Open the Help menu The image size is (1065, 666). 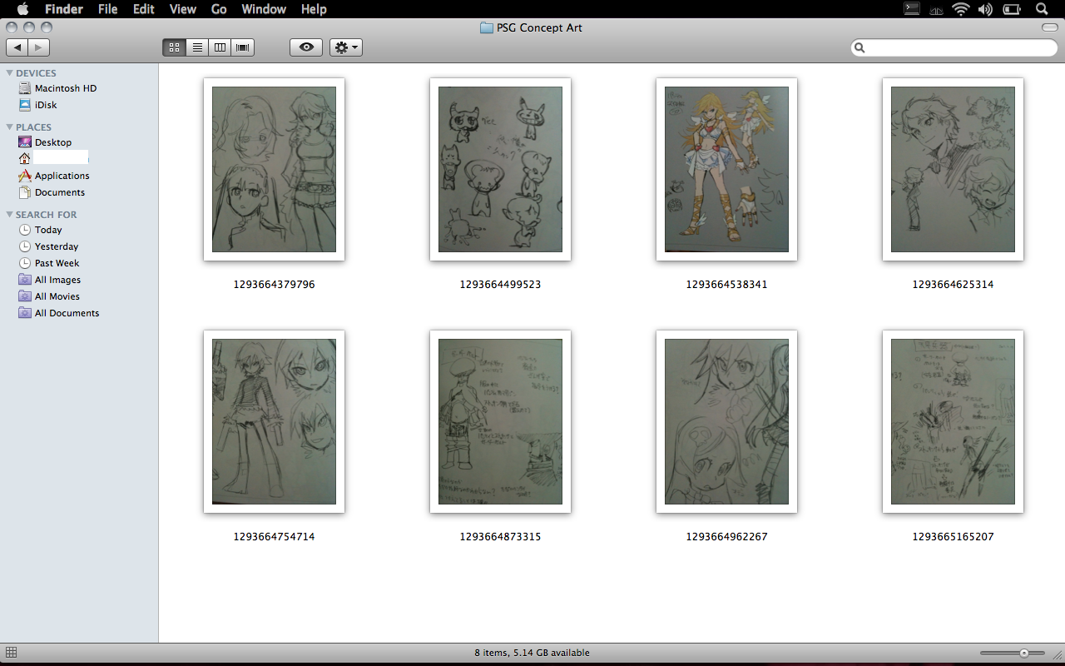point(314,9)
